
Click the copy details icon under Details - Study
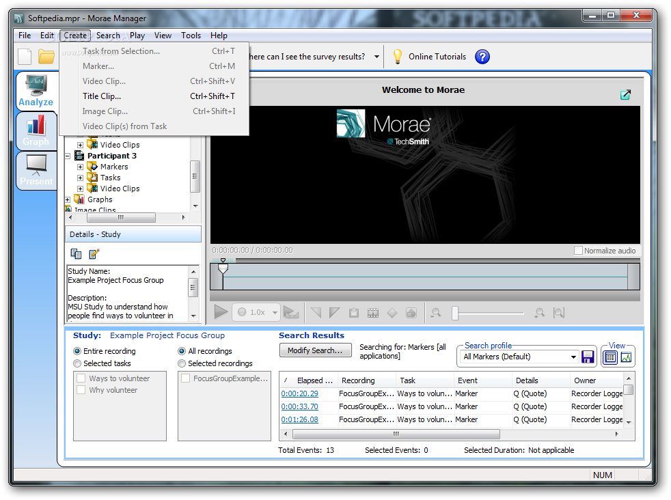click(x=76, y=254)
